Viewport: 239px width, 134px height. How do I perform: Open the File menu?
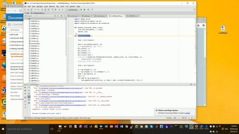point(25,7)
